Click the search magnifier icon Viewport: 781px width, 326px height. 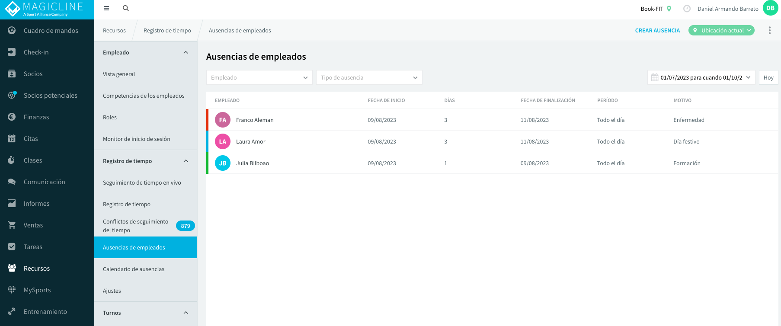126,8
